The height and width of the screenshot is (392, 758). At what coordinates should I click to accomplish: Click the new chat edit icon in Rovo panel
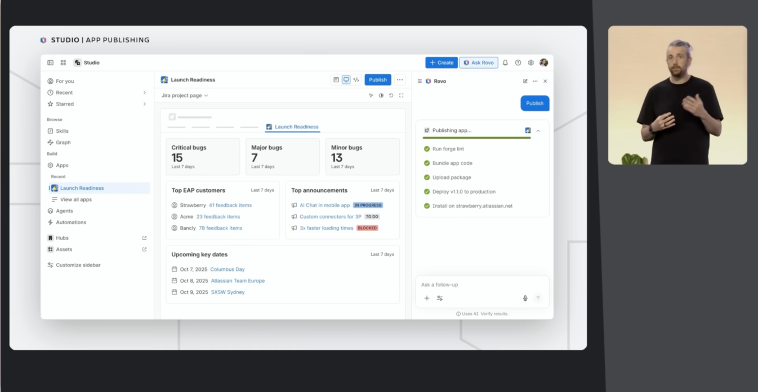525,81
